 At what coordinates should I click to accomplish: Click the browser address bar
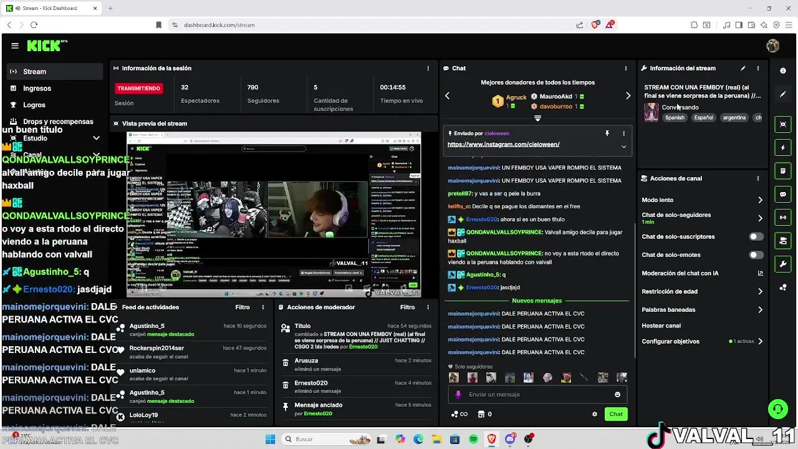coord(374,25)
